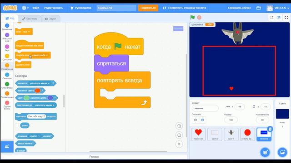Click orange color swatch in касается цвета
Viewport: 291px width, 163px height.
click(x=37, y=91)
